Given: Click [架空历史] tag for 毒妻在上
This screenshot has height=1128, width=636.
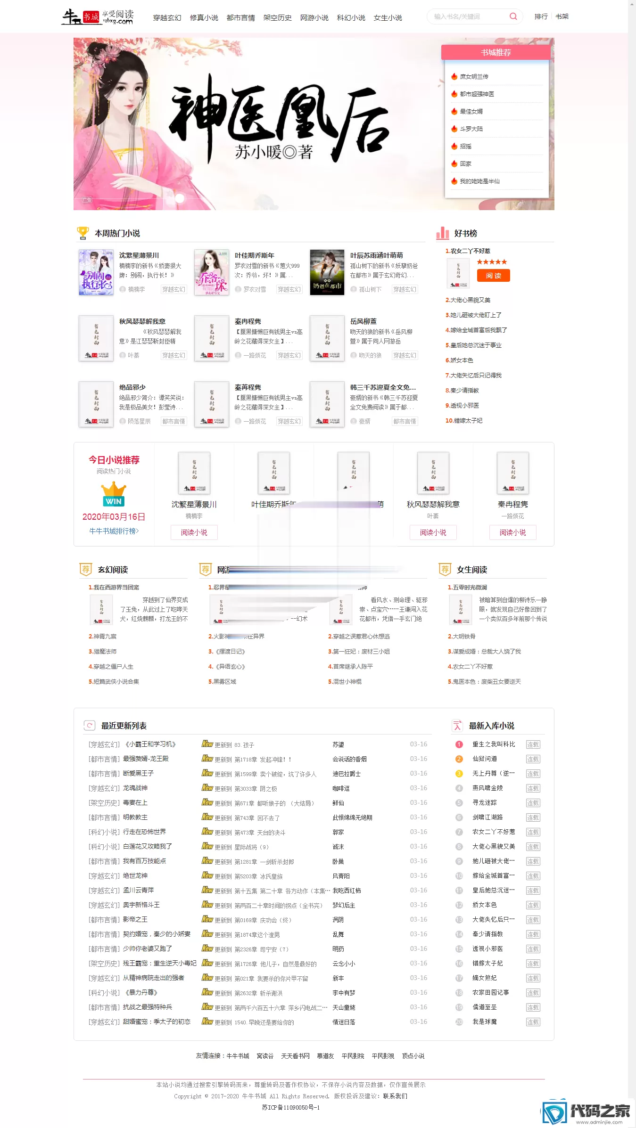Looking at the screenshot, I should pos(104,802).
